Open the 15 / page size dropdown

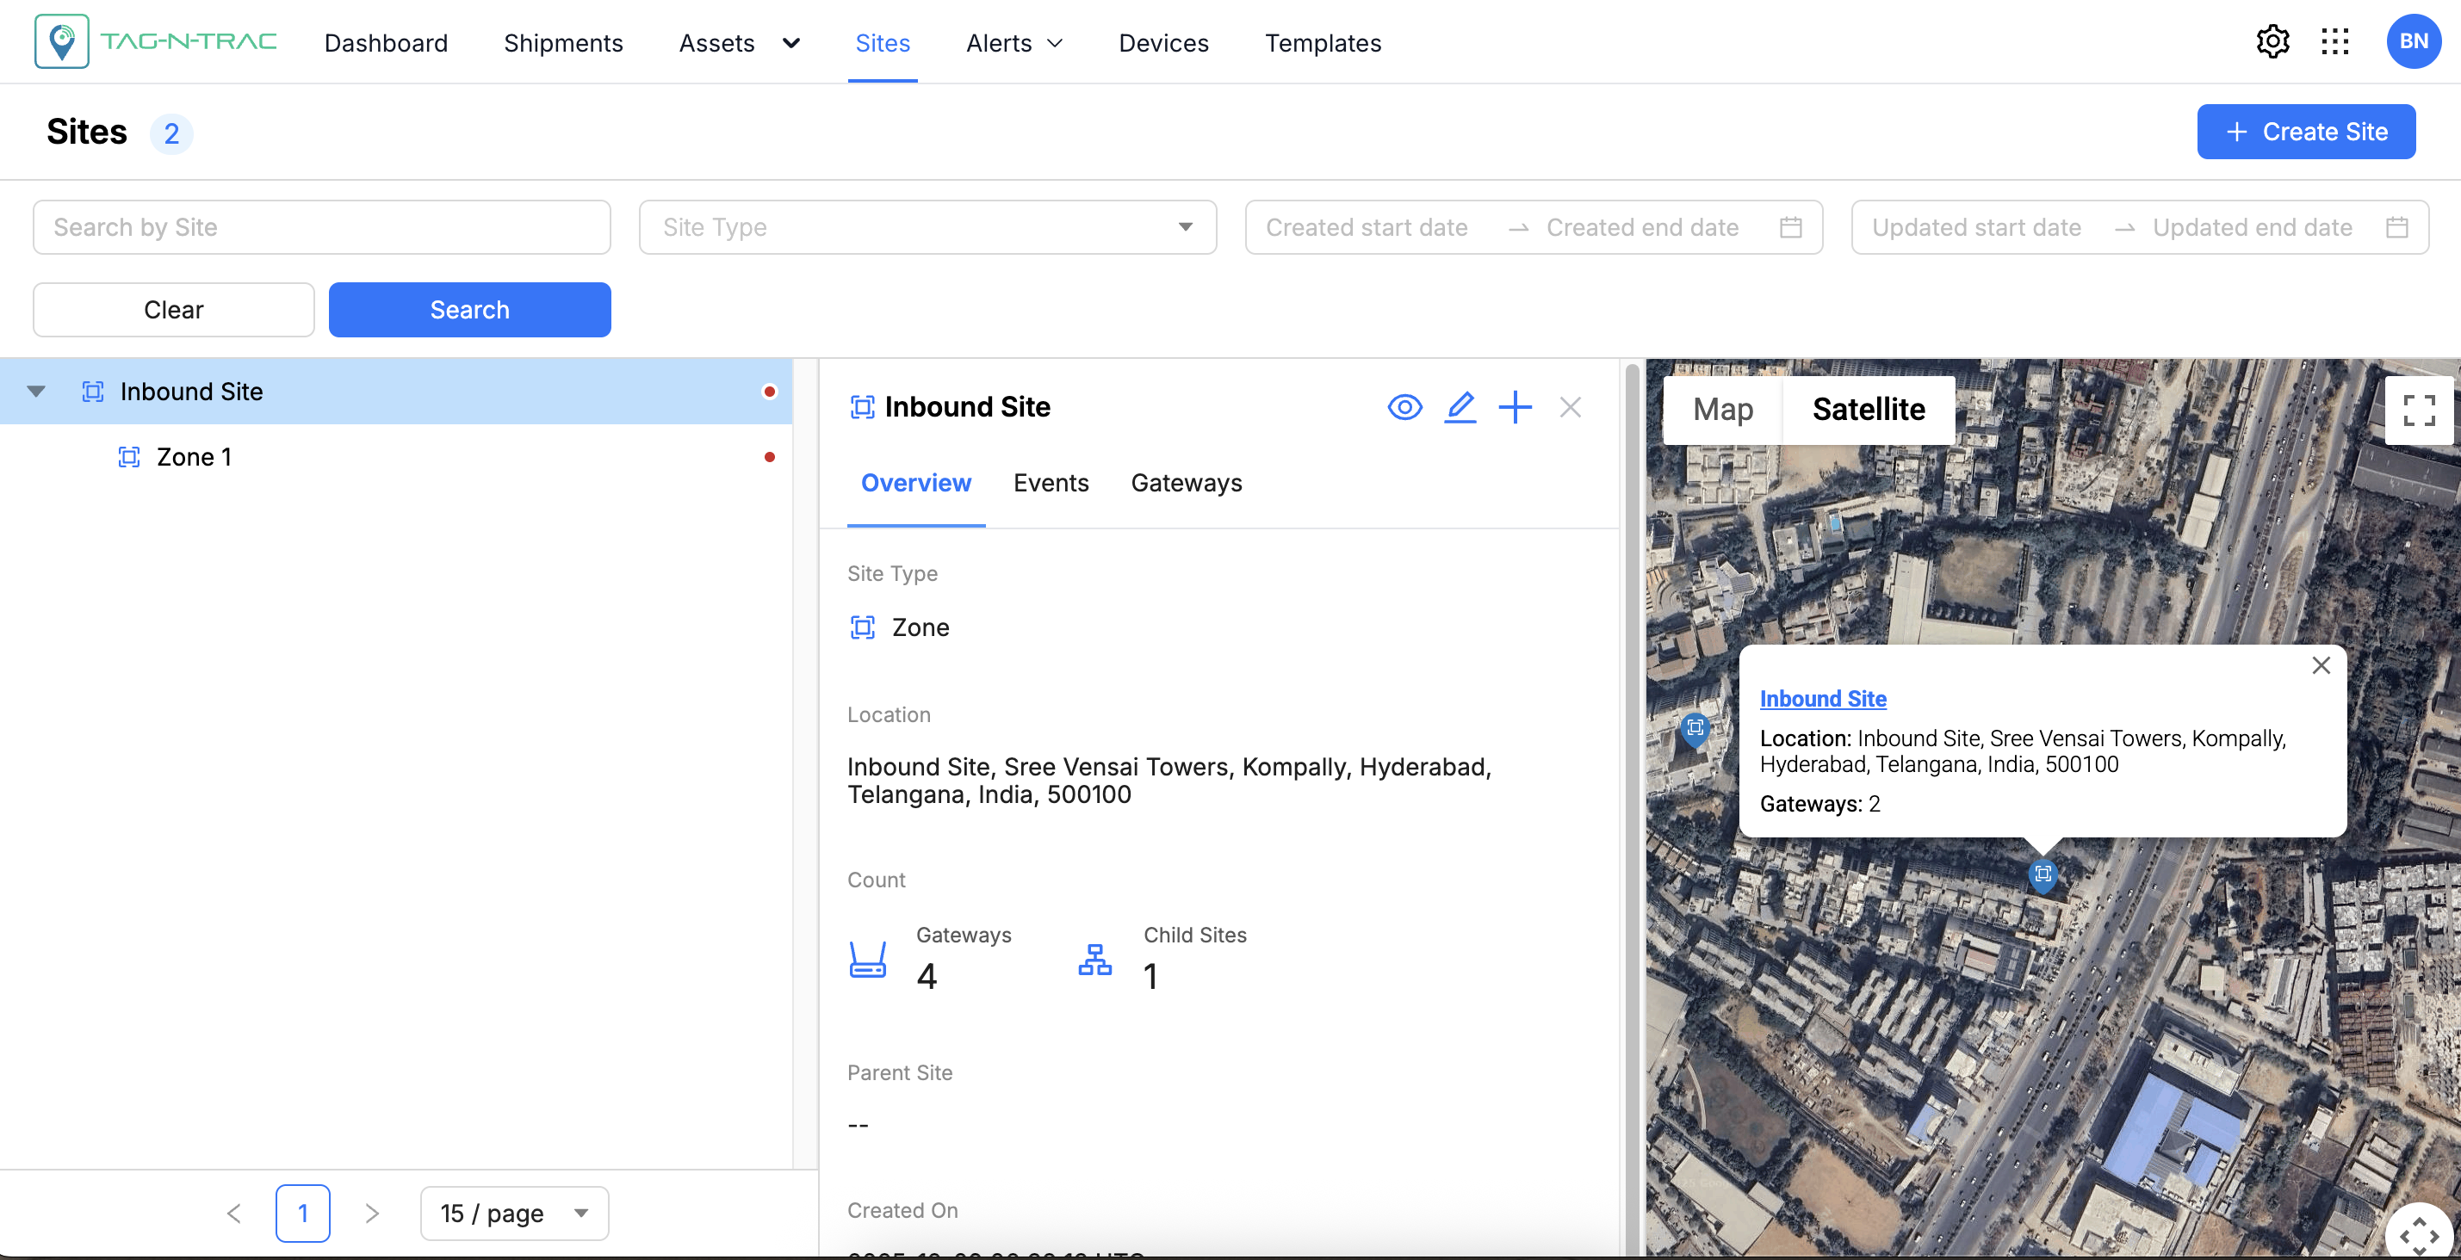click(x=514, y=1214)
